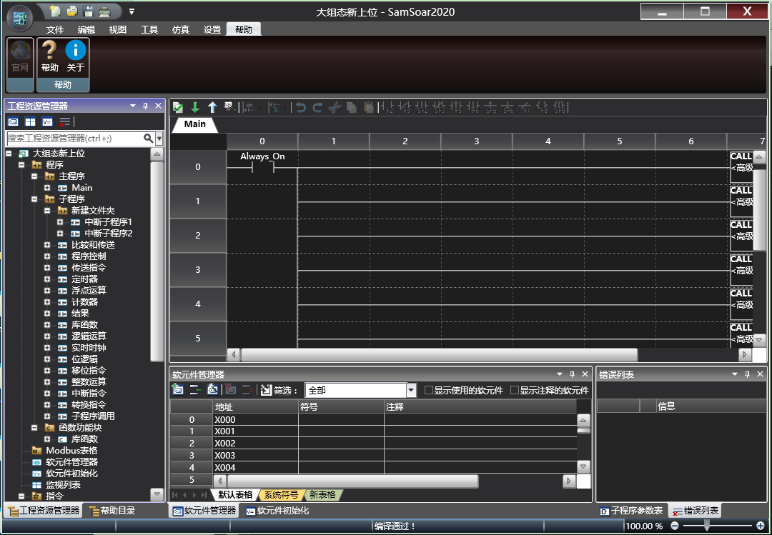Expand the 定时器 tree node
The height and width of the screenshot is (535, 772).
(x=47, y=279)
